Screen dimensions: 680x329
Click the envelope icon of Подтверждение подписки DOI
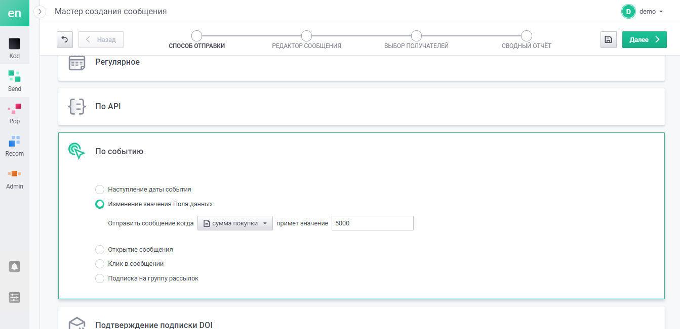pos(77,323)
